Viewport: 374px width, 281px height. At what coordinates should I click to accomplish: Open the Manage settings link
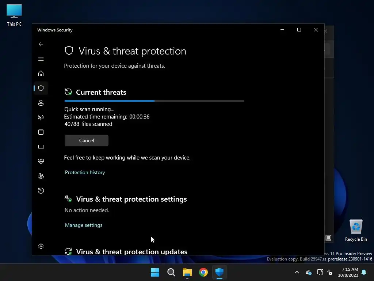tap(84, 225)
